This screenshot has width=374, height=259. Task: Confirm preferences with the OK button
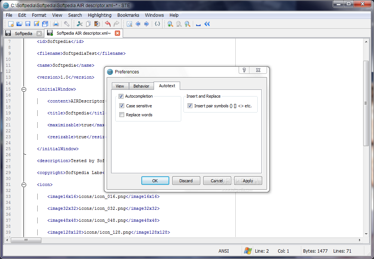(155, 181)
